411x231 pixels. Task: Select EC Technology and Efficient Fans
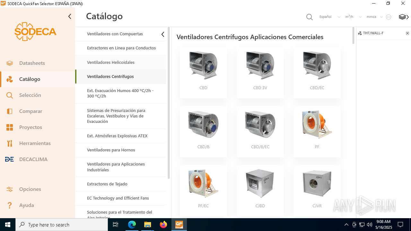click(121, 198)
